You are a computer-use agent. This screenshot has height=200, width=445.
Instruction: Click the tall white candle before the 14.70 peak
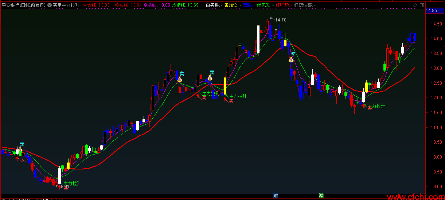tap(258, 39)
